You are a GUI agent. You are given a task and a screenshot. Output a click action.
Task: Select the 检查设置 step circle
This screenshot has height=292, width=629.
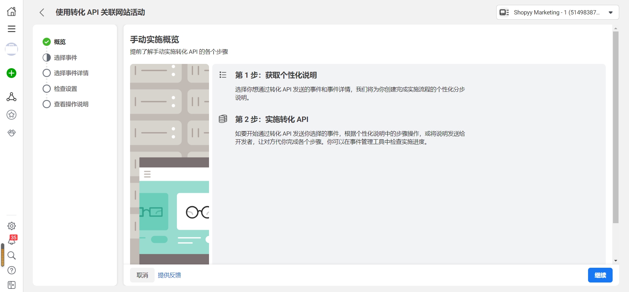[47, 89]
